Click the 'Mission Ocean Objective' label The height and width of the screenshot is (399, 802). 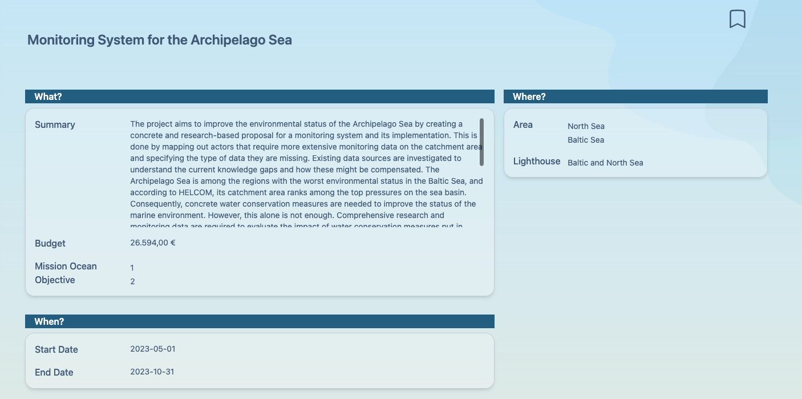point(66,273)
